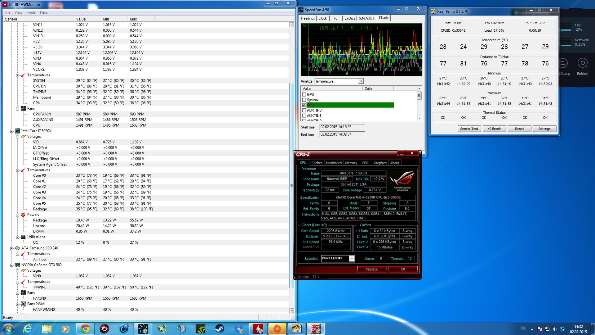Click the SpeedFan Start time field
This screenshot has height=335, width=595.
click(342, 127)
